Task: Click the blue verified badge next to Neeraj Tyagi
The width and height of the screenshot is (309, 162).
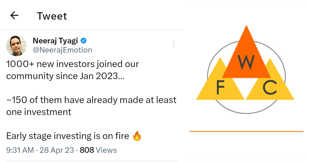Action: pyautogui.click(x=83, y=41)
